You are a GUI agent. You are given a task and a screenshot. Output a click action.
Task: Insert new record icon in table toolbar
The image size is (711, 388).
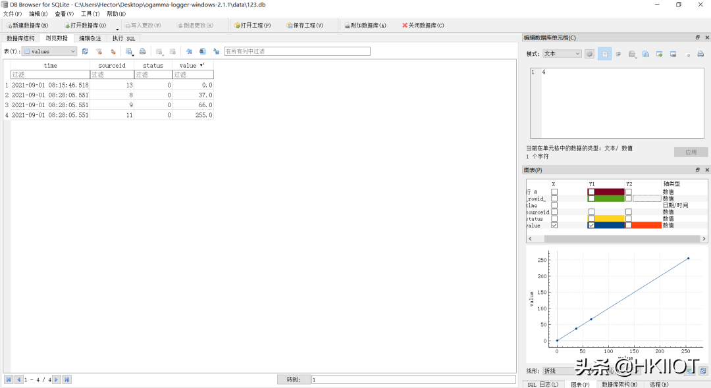159,51
